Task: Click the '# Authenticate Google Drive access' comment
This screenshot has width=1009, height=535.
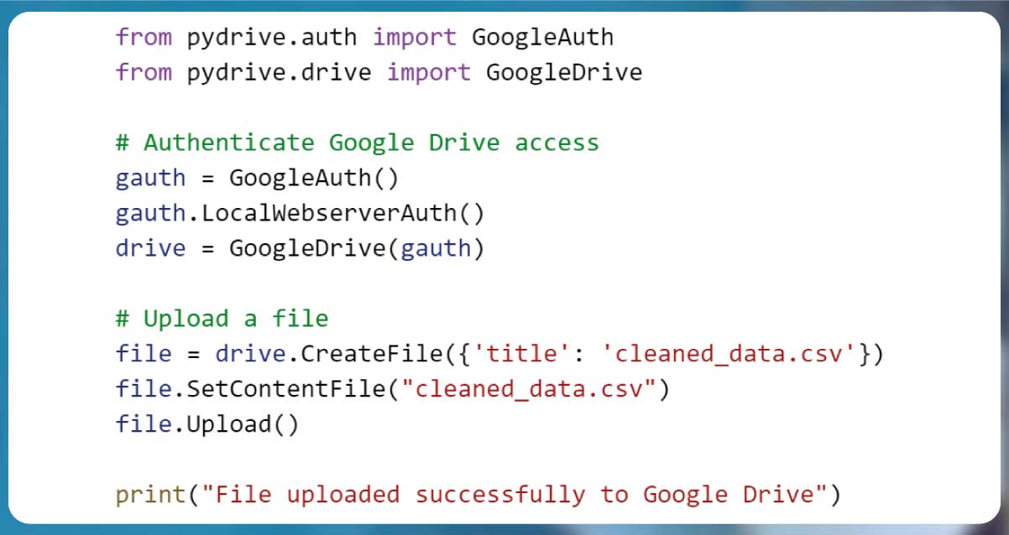Action: pyautogui.click(x=358, y=143)
